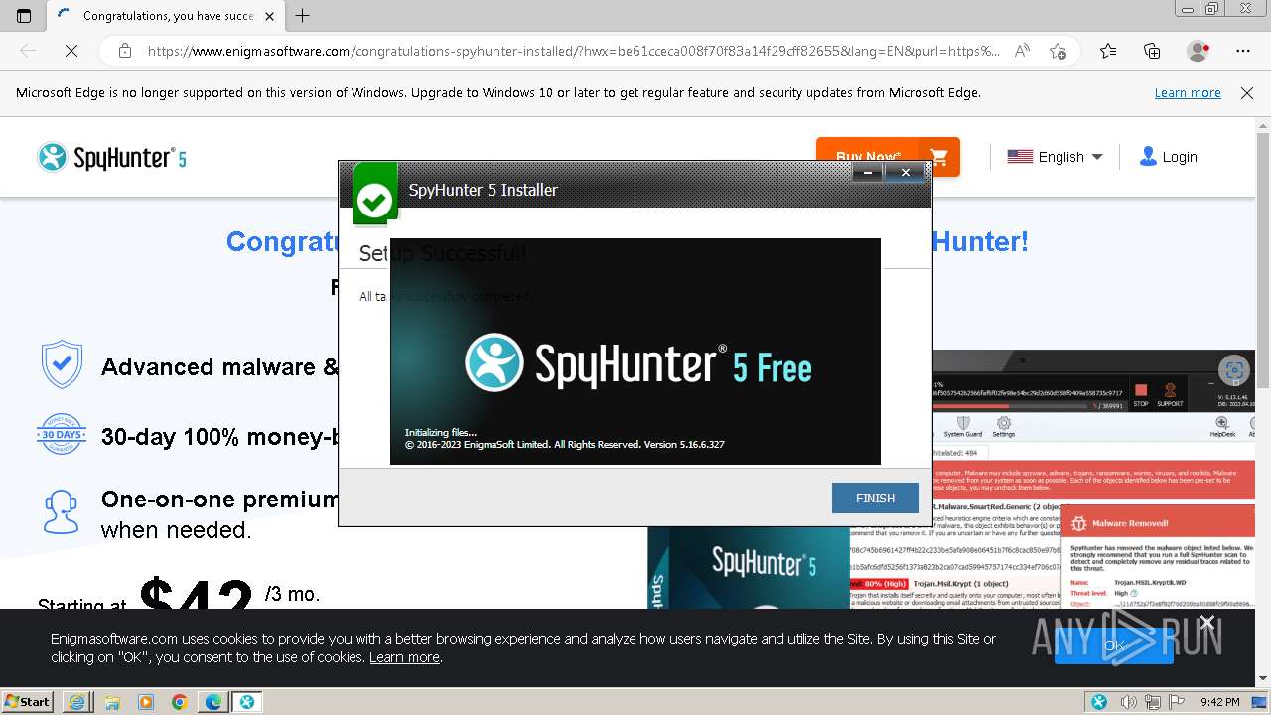Follow the Learn more upgrade link

[x=1188, y=93]
